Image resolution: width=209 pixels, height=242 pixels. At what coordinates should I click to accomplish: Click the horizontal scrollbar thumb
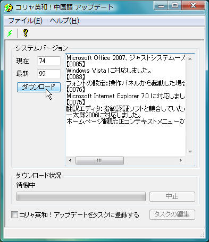click(x=99, y=161)
